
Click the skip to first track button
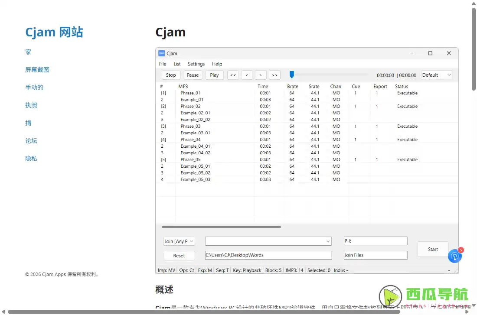(233, 75)
